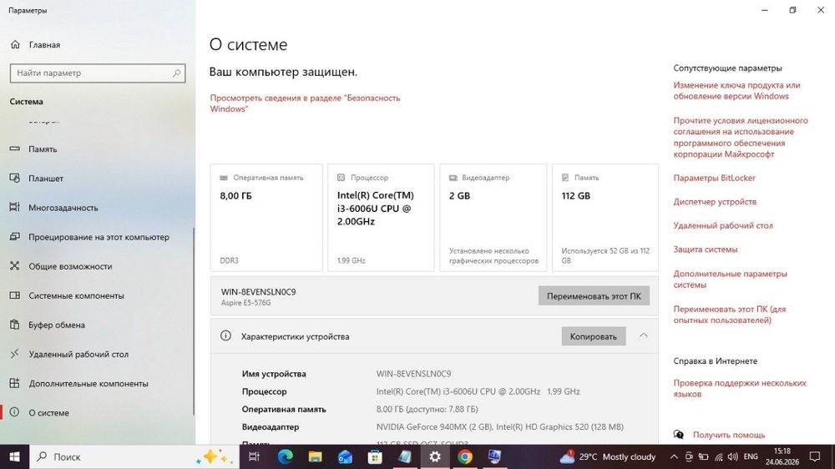This screenshot has width=835, height=469.
Task: Click Переименовать этот ПК button
Action: [x=594, y=296]
